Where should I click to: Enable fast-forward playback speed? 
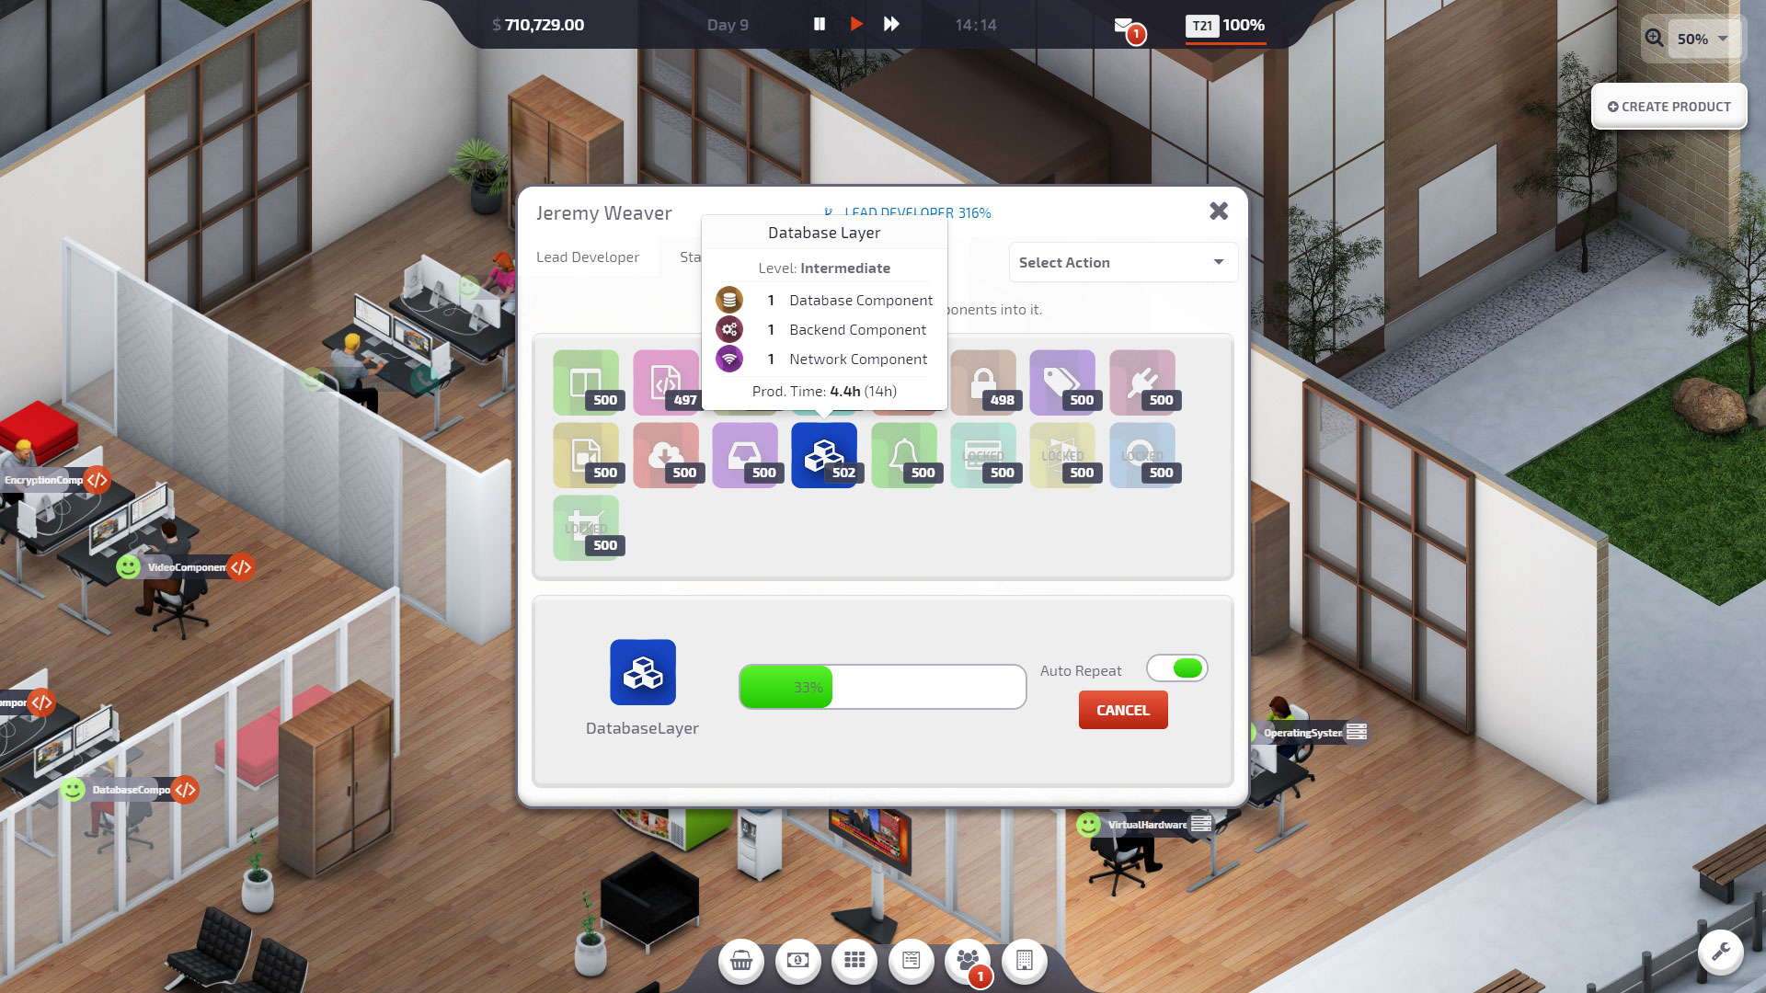click(891, 24)
